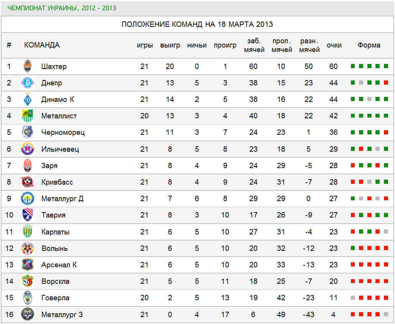Sort table by очки column header
The image size is (395, 324).
point(334,45)
